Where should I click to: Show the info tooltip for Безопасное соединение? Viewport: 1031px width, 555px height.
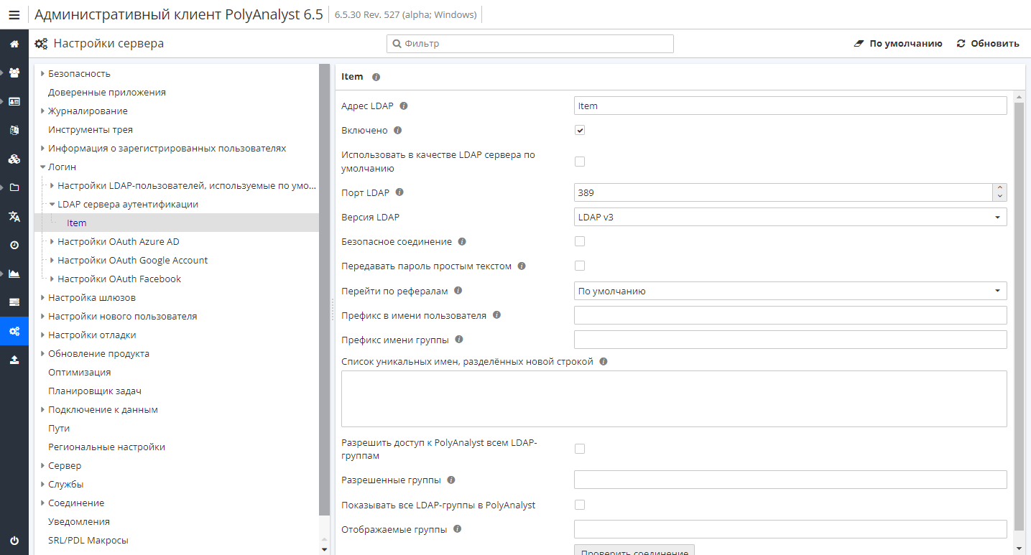(462, 242)
